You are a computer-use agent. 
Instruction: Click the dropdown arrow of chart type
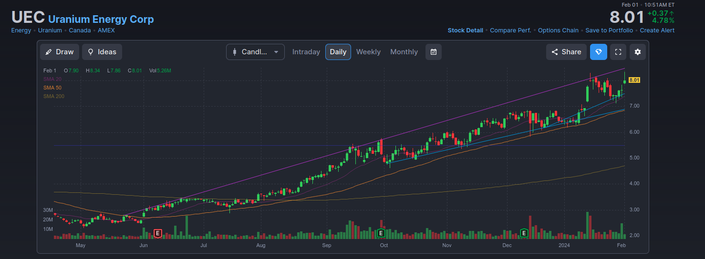click(x=276, y=52)
